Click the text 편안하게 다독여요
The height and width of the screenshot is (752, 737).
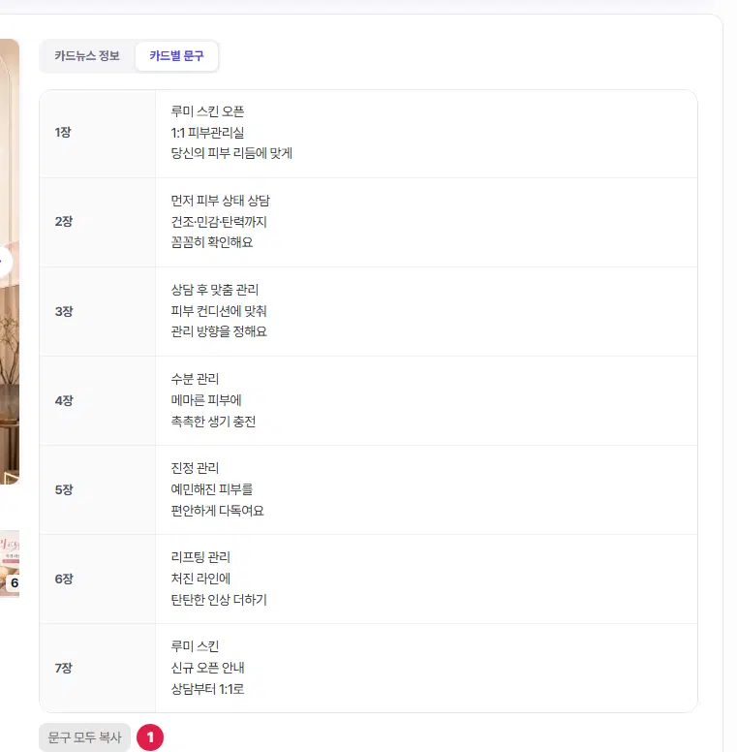pos(218,511)
